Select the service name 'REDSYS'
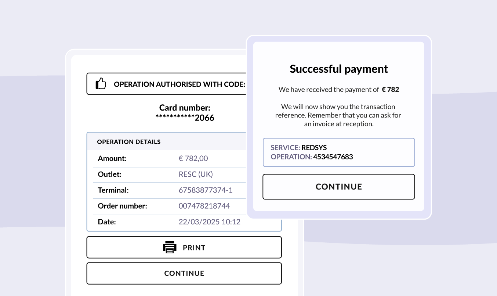The width and height of the screenshot is (497, 296). coord(314,148)
